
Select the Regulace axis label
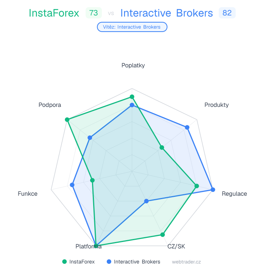pyautogui.click(x=234, y=194)
